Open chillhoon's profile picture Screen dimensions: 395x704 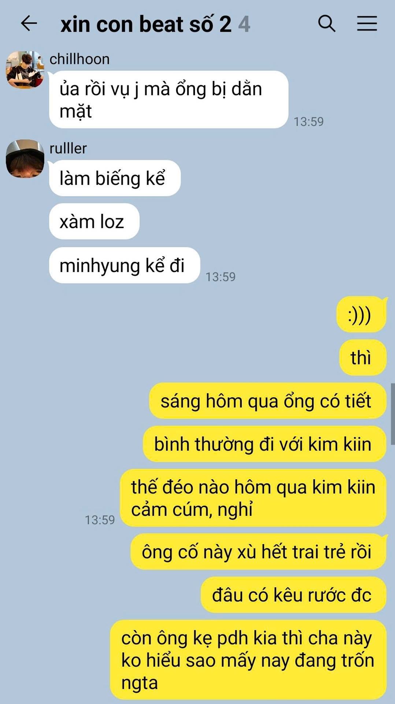point(25,70)
